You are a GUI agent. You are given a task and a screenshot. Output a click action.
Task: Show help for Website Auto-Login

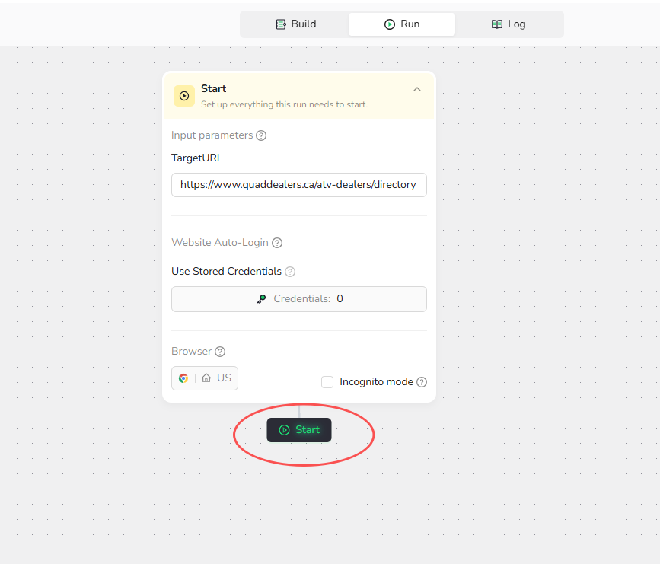coord(277,243)
